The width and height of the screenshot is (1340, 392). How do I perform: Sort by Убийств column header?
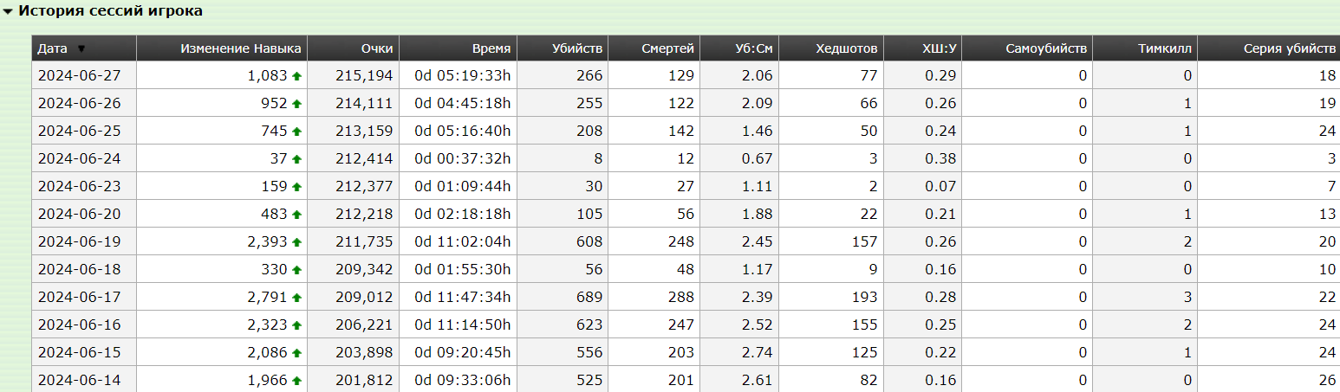point(577,48)
